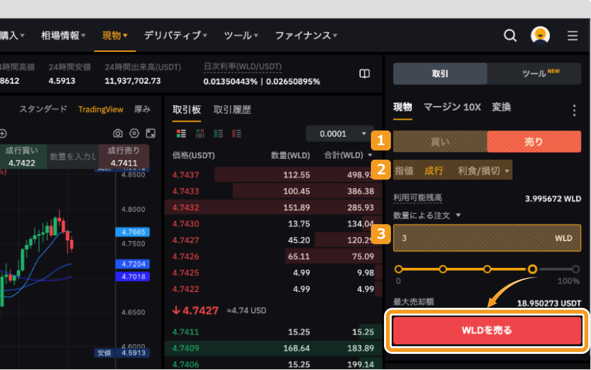Click the slider's current 75% handle

[x=532, y=269]
